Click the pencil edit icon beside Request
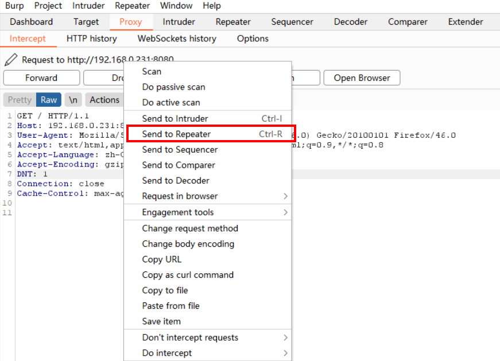This screenshot has width=500, height=361. 11,60
